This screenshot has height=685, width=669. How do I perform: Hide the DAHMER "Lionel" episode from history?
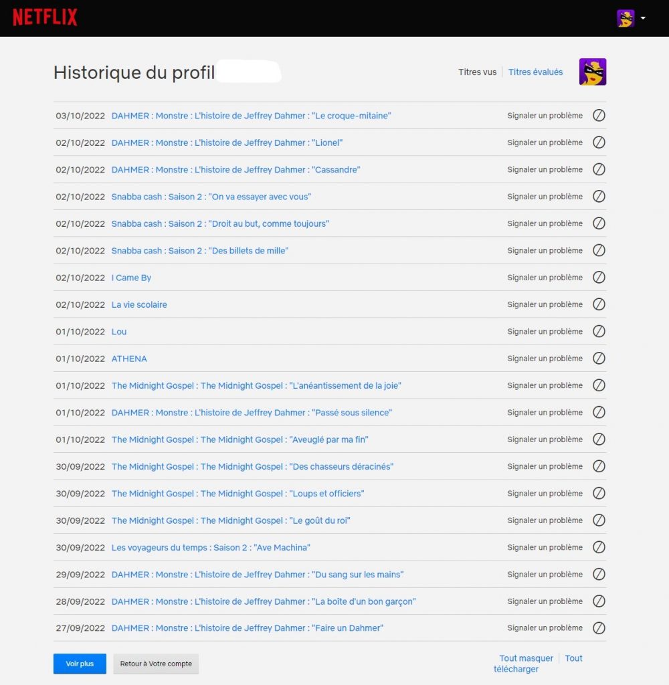(599, 142)
